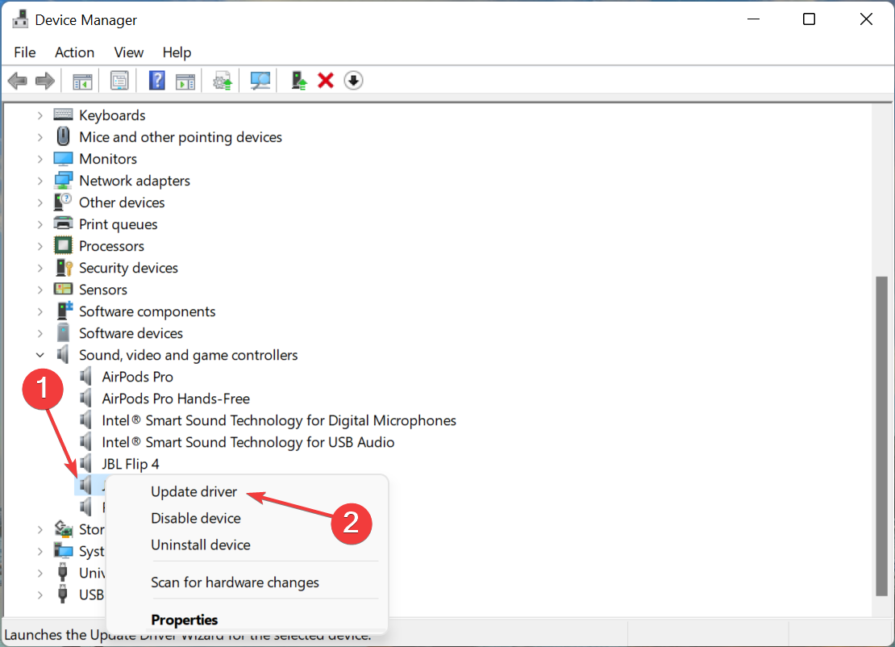
Task: Open the Help menu
Action: [177, 52]
